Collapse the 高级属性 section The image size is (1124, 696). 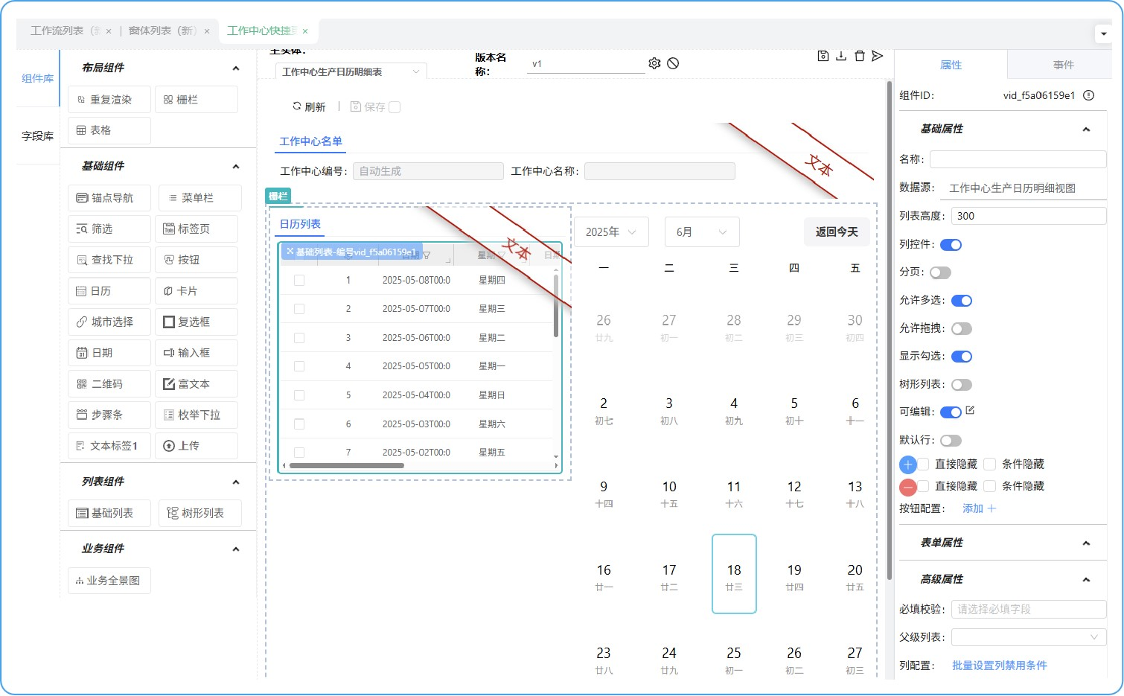pyautogui.click(x=1086, y=580)
